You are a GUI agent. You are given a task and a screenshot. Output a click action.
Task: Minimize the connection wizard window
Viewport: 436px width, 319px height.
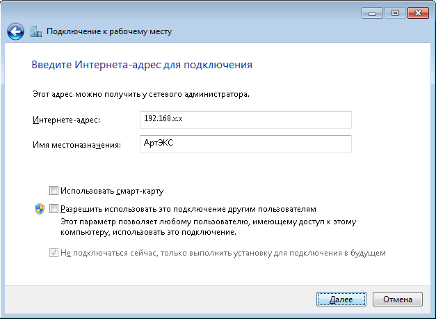pos(372,13)
